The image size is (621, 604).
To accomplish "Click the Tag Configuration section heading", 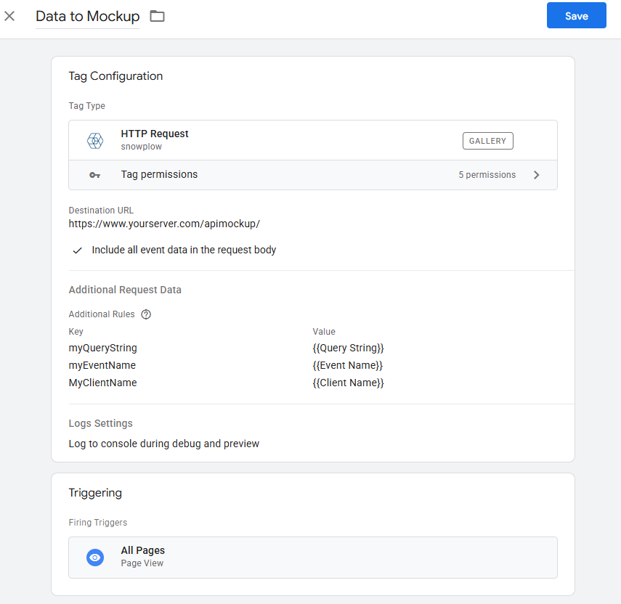I will pos(115,76).
